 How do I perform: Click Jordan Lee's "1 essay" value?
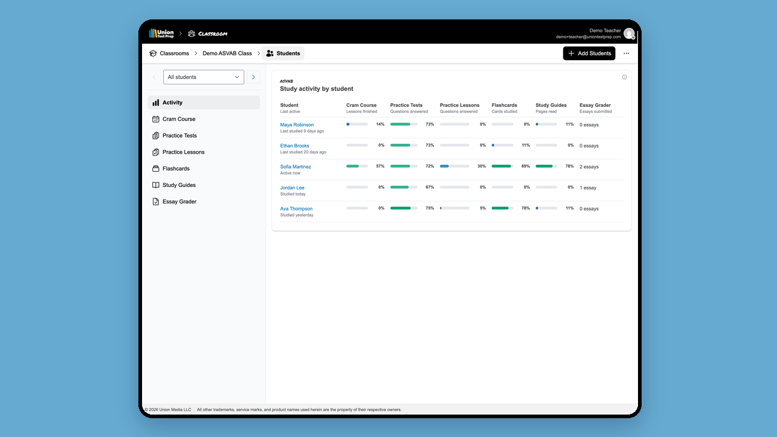[x=588, y=188]
